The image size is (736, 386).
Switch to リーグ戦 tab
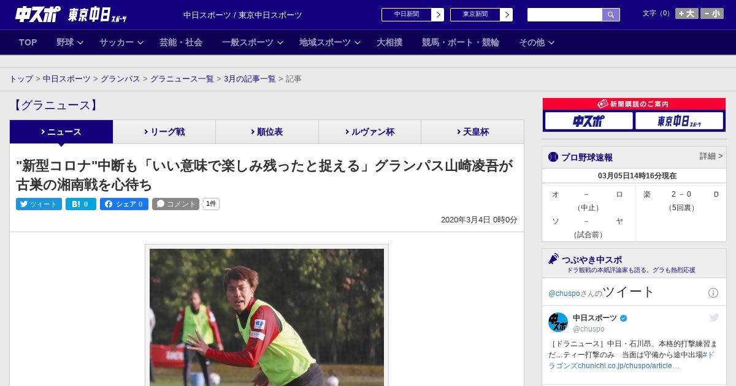click(164, 132)
